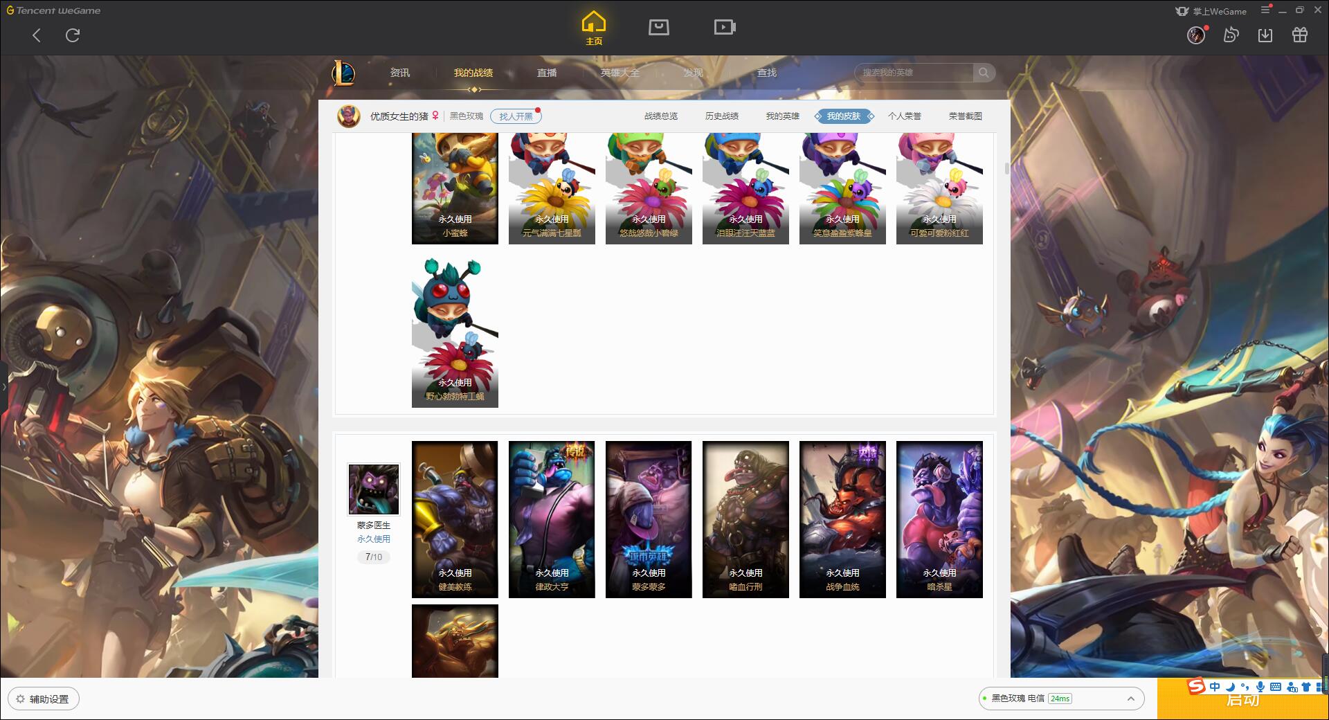Screen dimensions: 1329x720
Task: Open the 我的战绩 tab
Action: [x=473, y=73]
